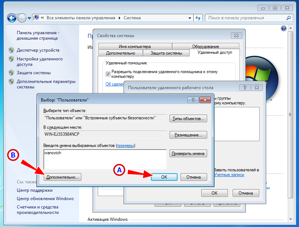Click help button in Пользователи удаленного рабочего стола

pyautogui.click(x=245, y=88)
